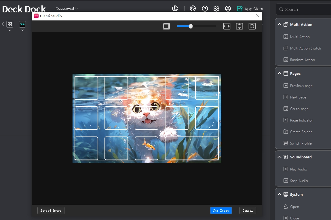Open the help question mark icon
The height and width of the screenshot is (220, 331).
(205, 9)
